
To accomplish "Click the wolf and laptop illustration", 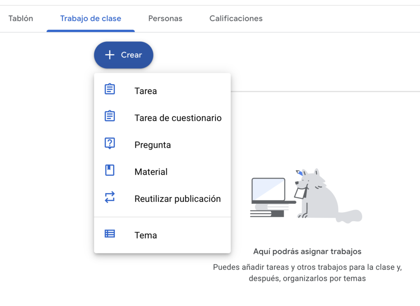I will (306, 196).
